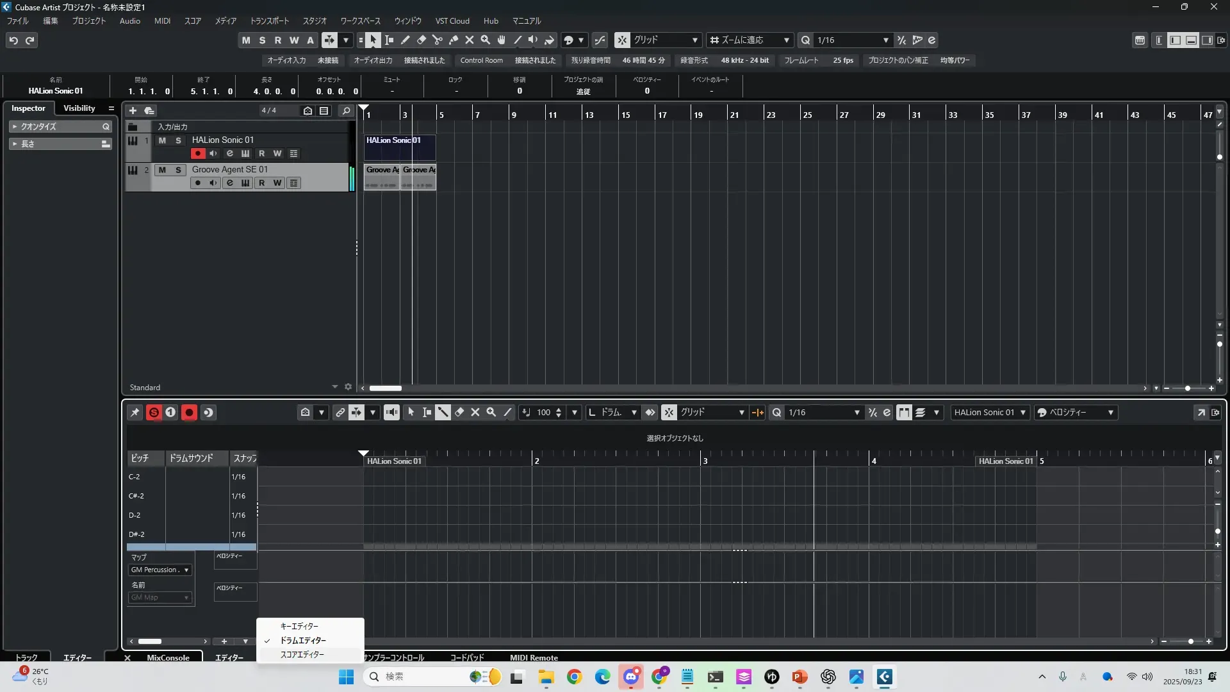Screen dimensions: 1230x692
Task: Solo the Groove Agent SE 01 track
Action: click(x=178, y=170)
